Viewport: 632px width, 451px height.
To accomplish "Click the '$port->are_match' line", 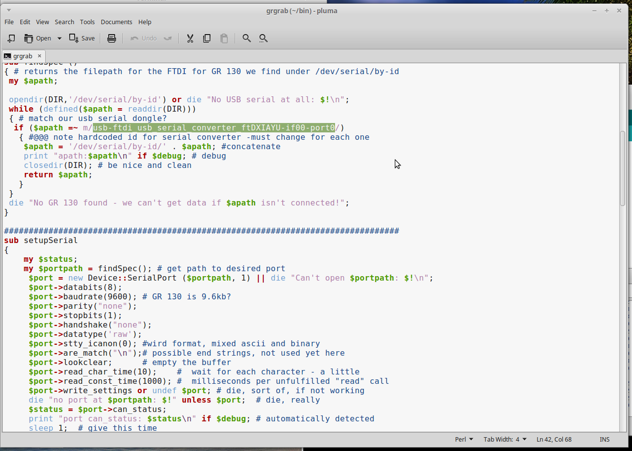I will (187, 353).
